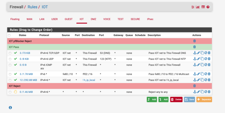Delete the IOT pfBlocker Reject separator
This screenshot has width=225, height=113.
195,41
